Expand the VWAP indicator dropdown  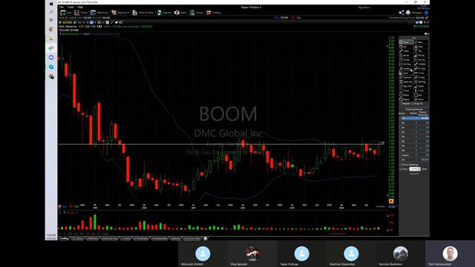[91, 34]
